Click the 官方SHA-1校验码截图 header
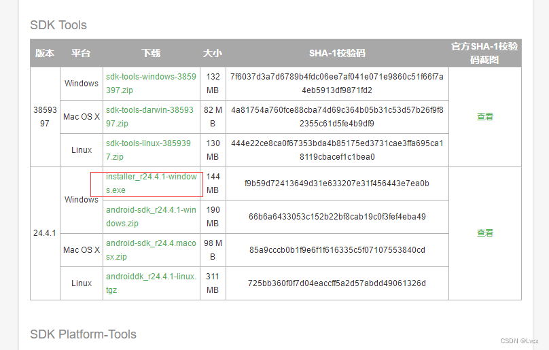The height and width of the screenshot is (350, 549). pyautogui.click(x=484, y=53)
